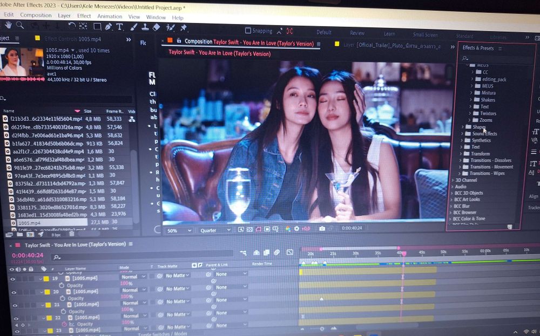Open the 50% magnification dropdown
Viewport: 540px width, 336px height.
click(x=178, y=230)
